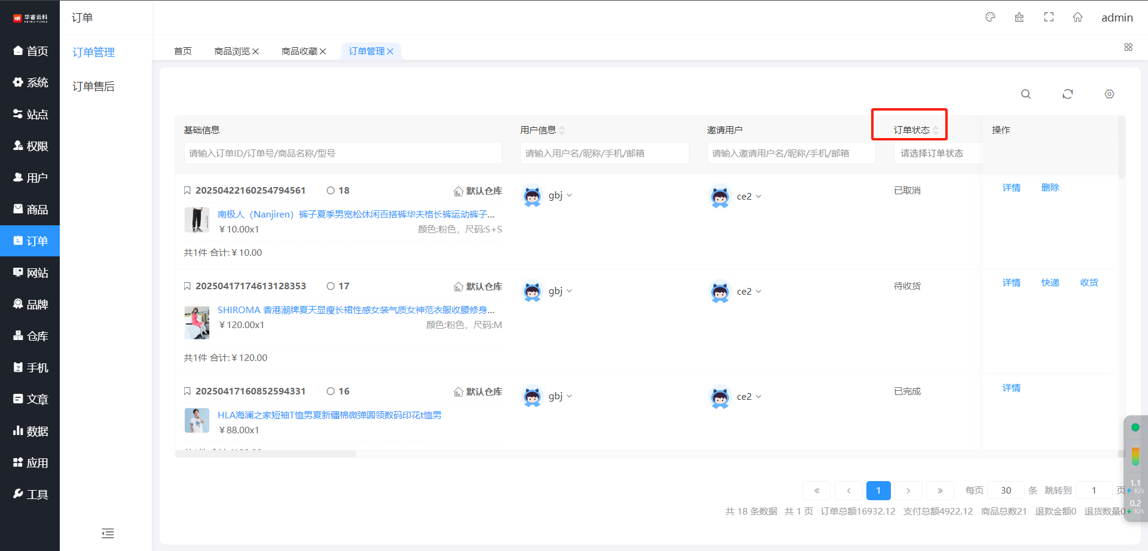Open the tab grid menu icon
Image resolution: width=1148 pixels, height=551 pixels.
point(1128,47)
